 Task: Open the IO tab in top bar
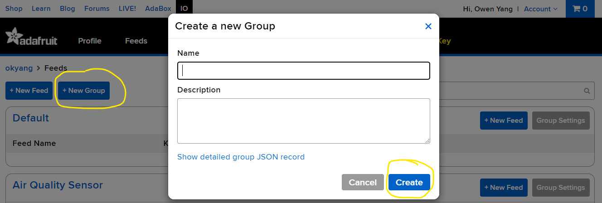click(184, 9)
